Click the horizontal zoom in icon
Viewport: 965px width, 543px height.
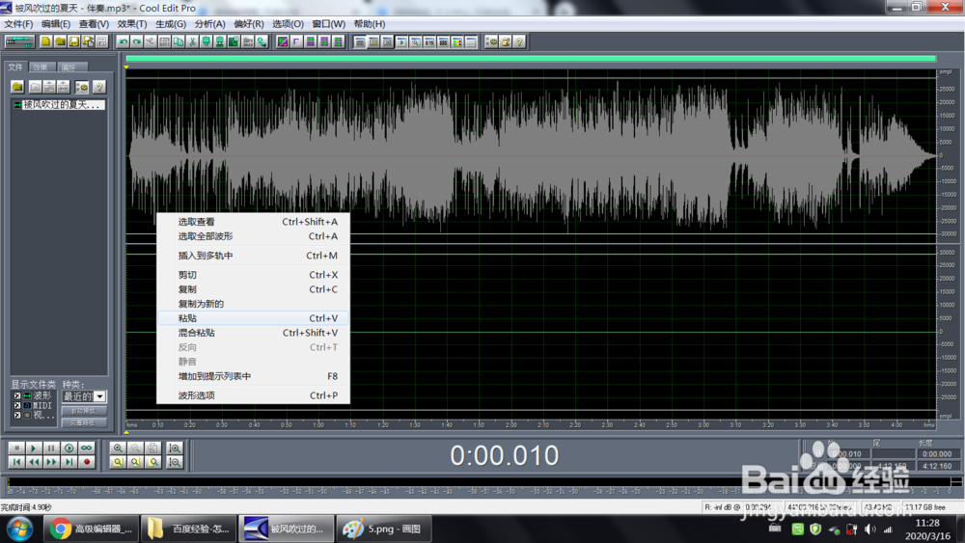(x=118, y=448)
